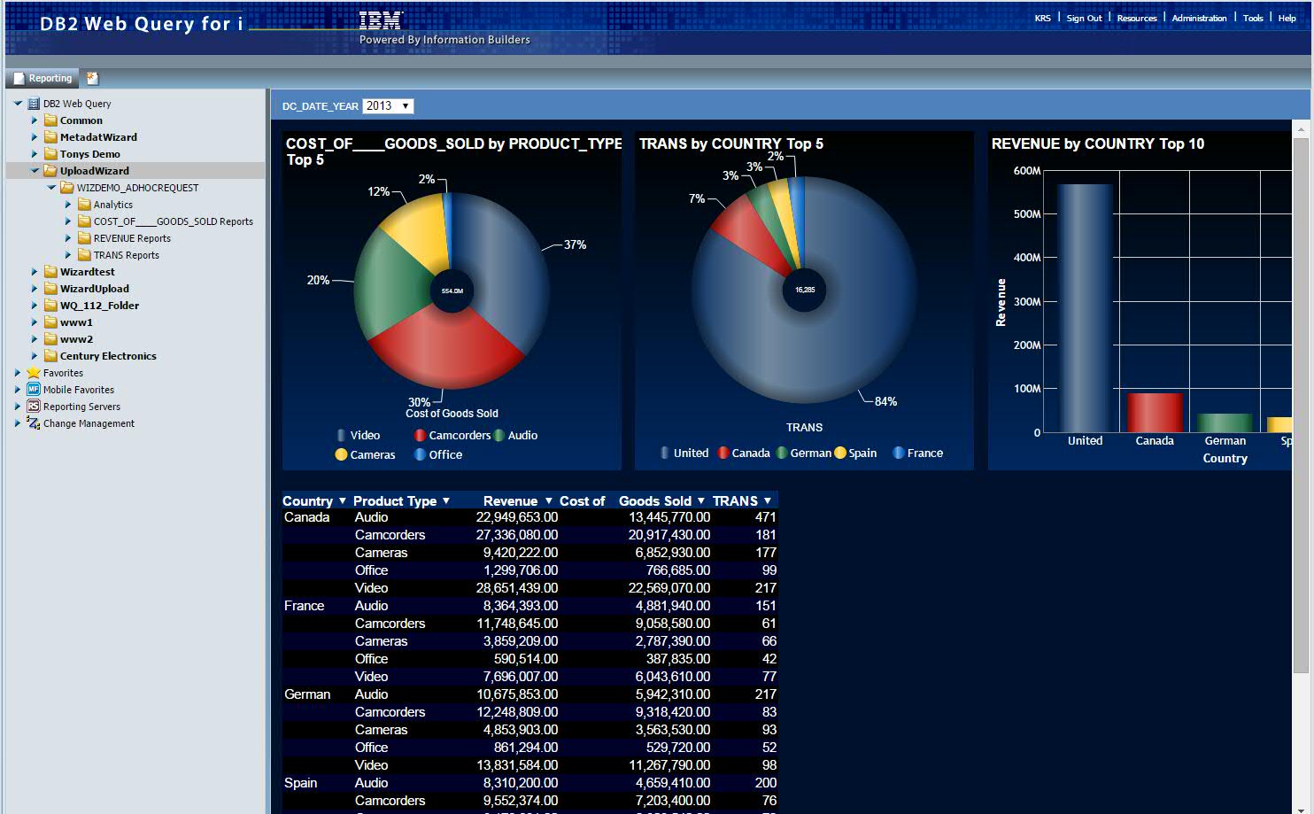Image resolution: width=1314 pixels, height=814 pixels.
Task: Click the new tab icon beside Reporting
Action: pos(91,78)
